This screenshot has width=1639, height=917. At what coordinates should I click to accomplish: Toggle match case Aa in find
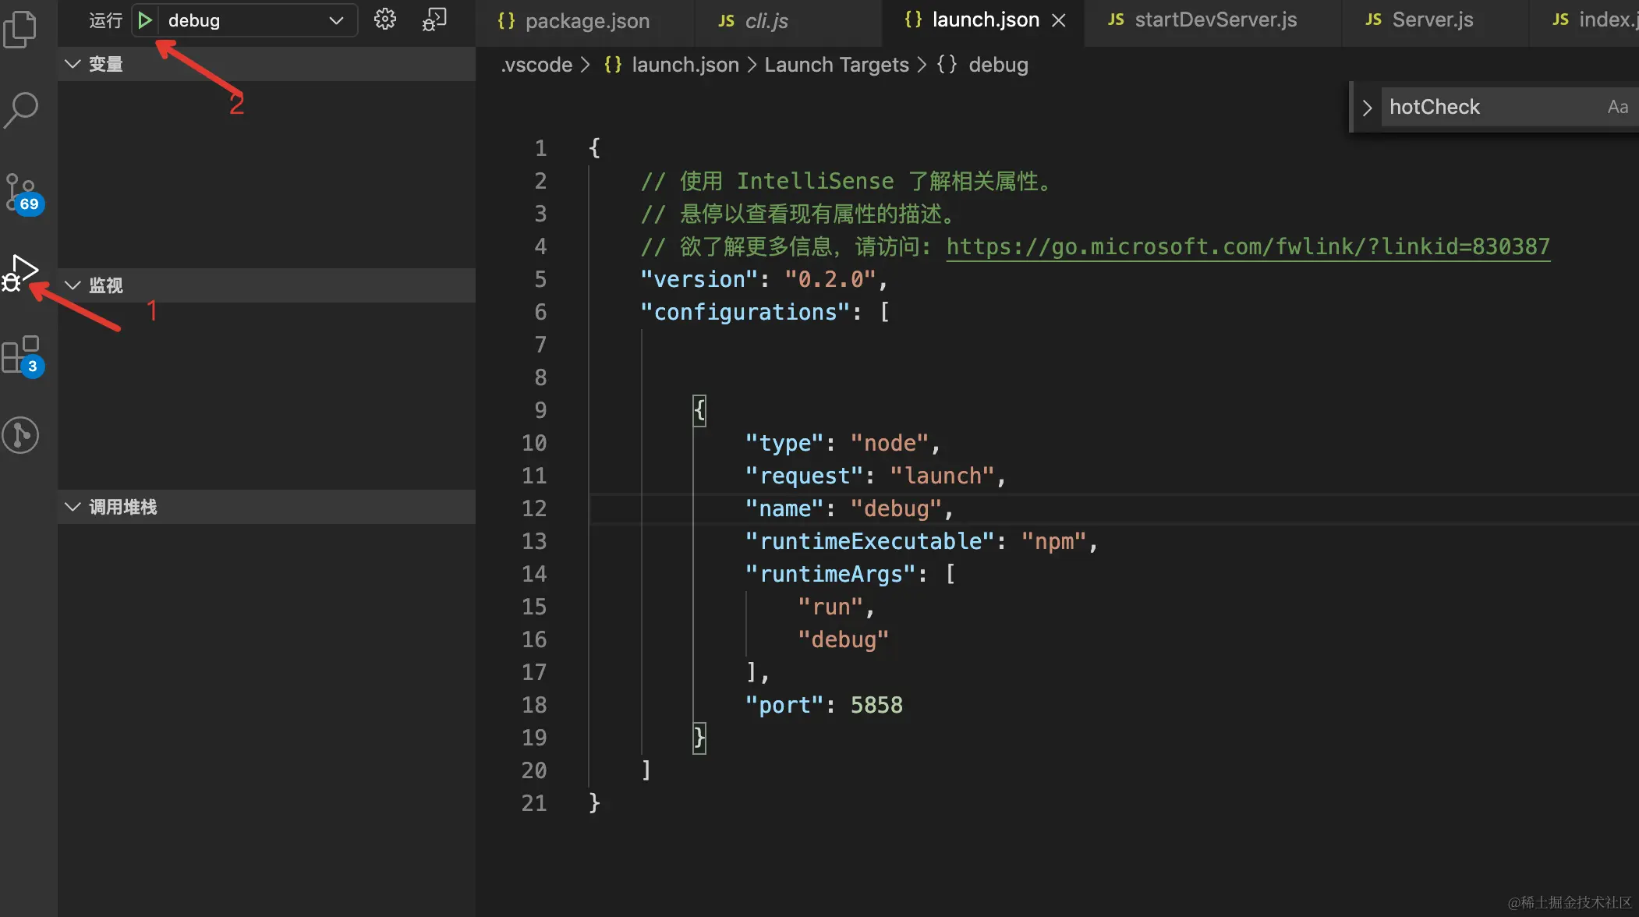1617,107
